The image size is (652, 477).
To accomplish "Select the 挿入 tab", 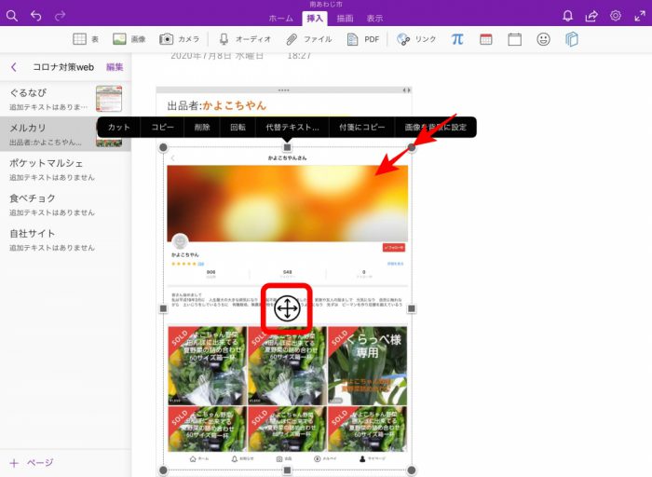I will [x=315, y=19].
